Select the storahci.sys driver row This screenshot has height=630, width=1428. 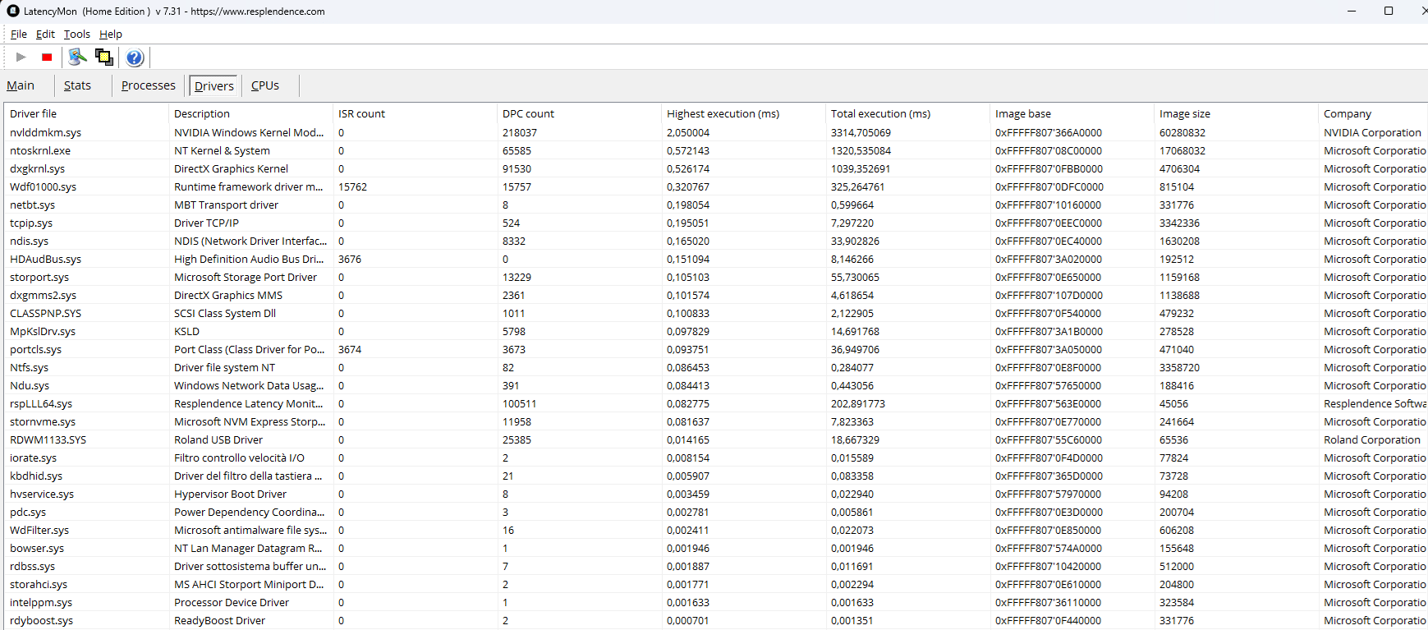(x=716, y=584)
